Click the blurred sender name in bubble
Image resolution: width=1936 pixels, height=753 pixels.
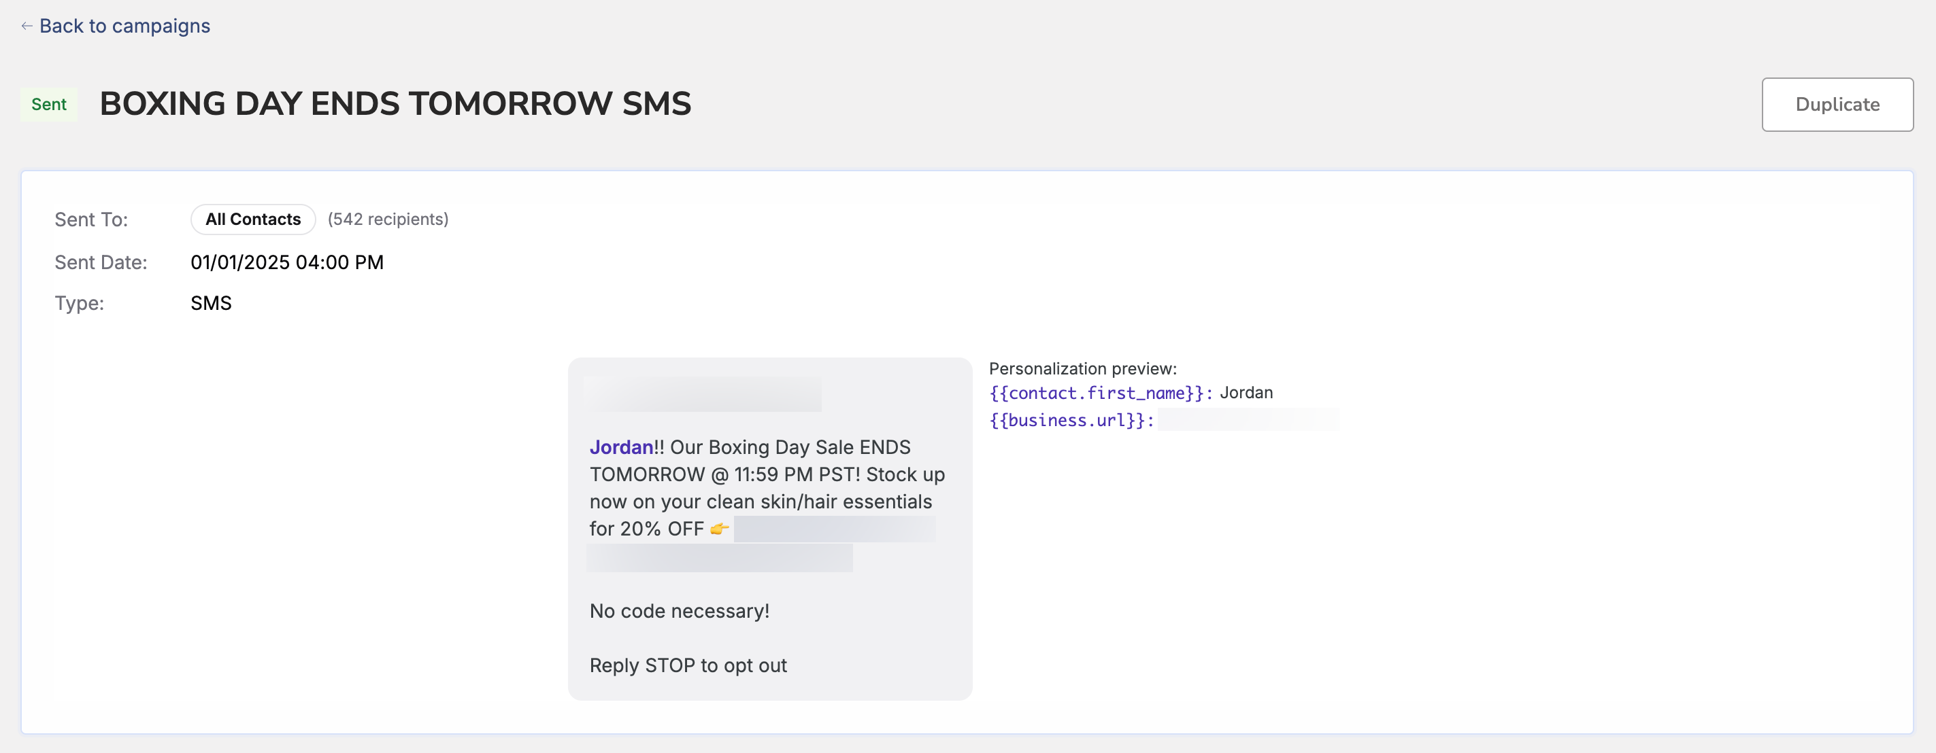click(702, 394)
